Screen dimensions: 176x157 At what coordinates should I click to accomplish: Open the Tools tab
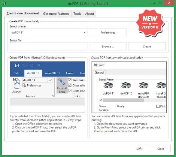click(77, 14)
